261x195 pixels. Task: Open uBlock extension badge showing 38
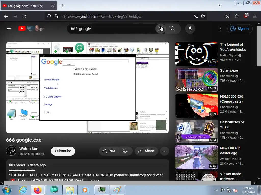[246, 16]
